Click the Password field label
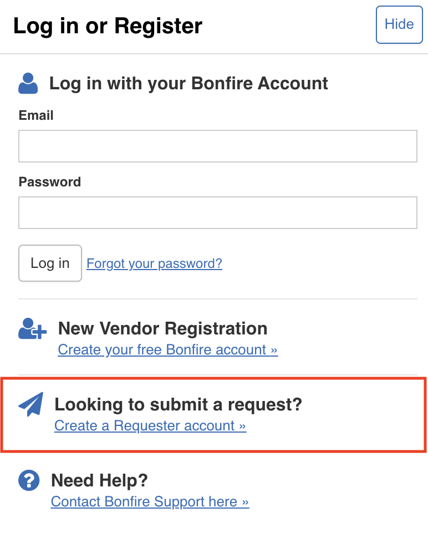Image resolution: width=428 pixels, height=538 pixels. 50,182
